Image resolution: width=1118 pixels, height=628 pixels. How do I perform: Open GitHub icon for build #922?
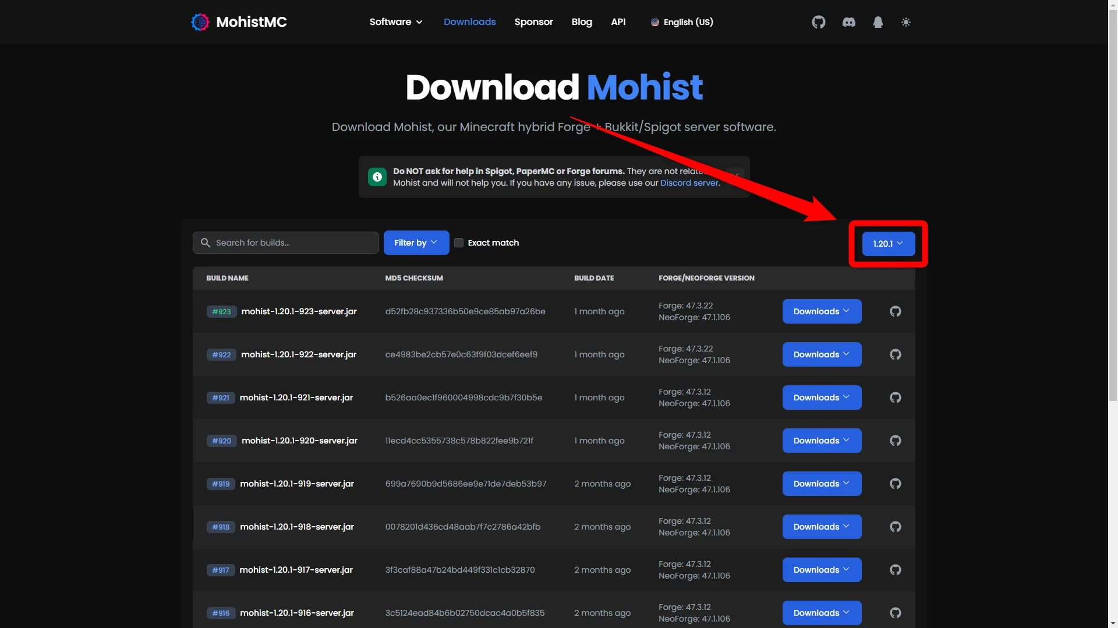point(896,354)
